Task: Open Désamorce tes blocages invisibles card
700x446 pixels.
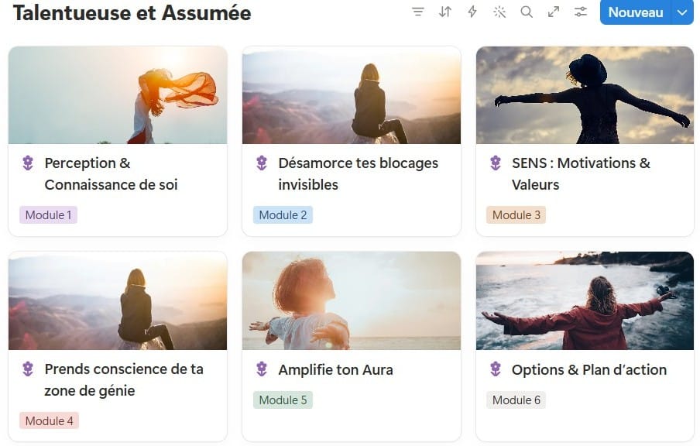Action: pos(358,173)
